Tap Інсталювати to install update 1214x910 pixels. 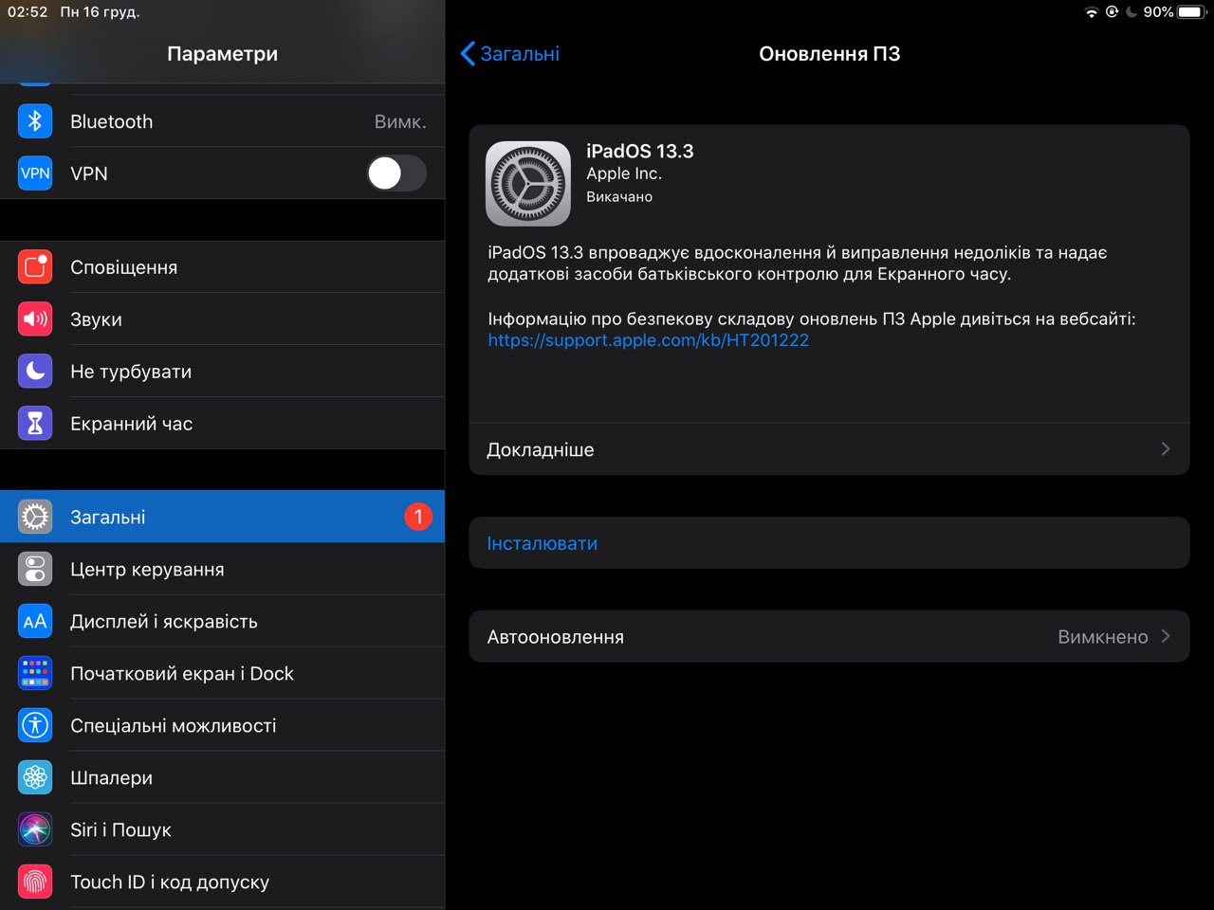tap(829, 543)
